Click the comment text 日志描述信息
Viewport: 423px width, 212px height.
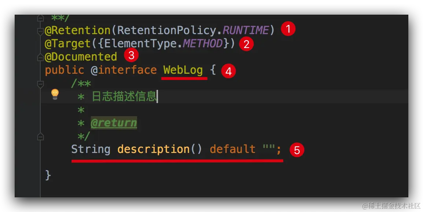(124, 96)
